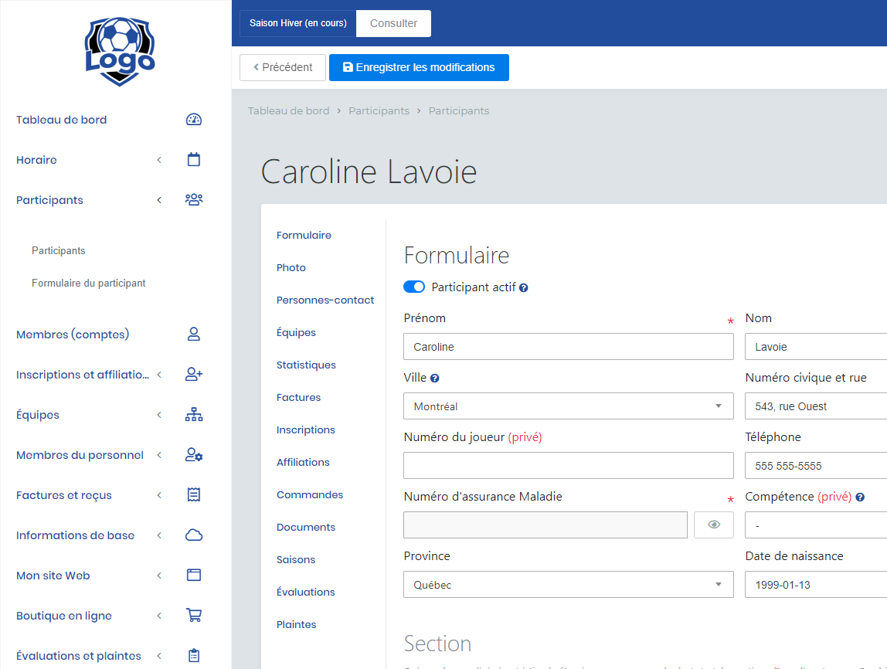Click Enregistrer les modifications button

click(x=419, y=67)
